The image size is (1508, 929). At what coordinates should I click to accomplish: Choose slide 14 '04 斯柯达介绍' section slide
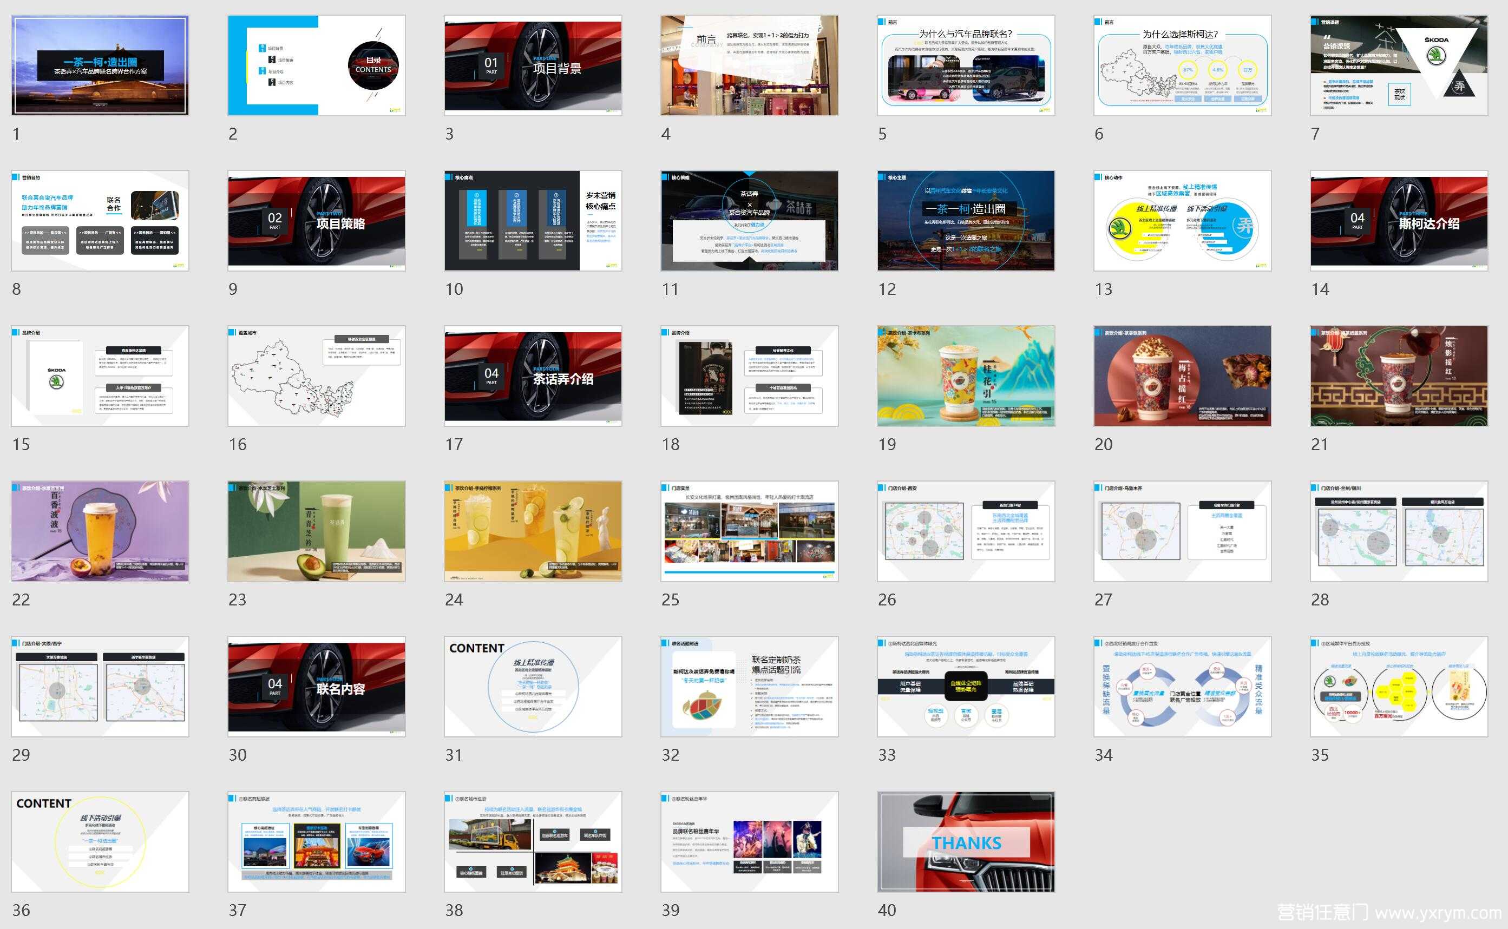tap(1399, 221)
